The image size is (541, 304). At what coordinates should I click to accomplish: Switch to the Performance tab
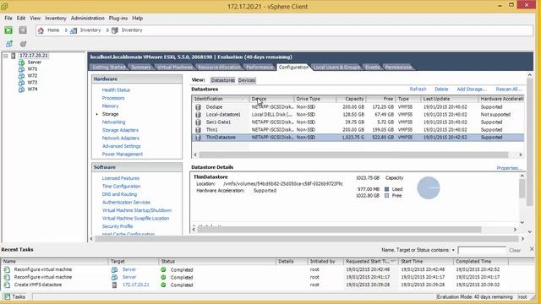(x=260, y=68)
